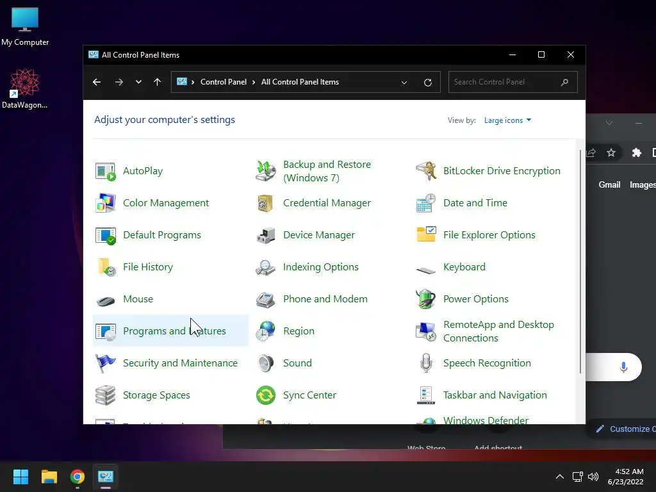Click Gmail link in Chrome window
Image resolution: width=656 pixels, height=492 pixels.
[x=609, y=185]
